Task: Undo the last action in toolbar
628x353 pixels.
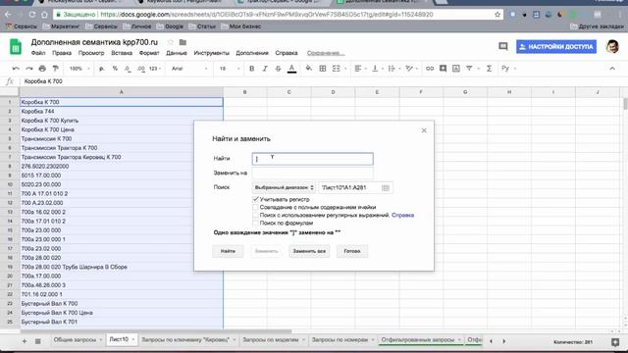Action: [16, 69]
